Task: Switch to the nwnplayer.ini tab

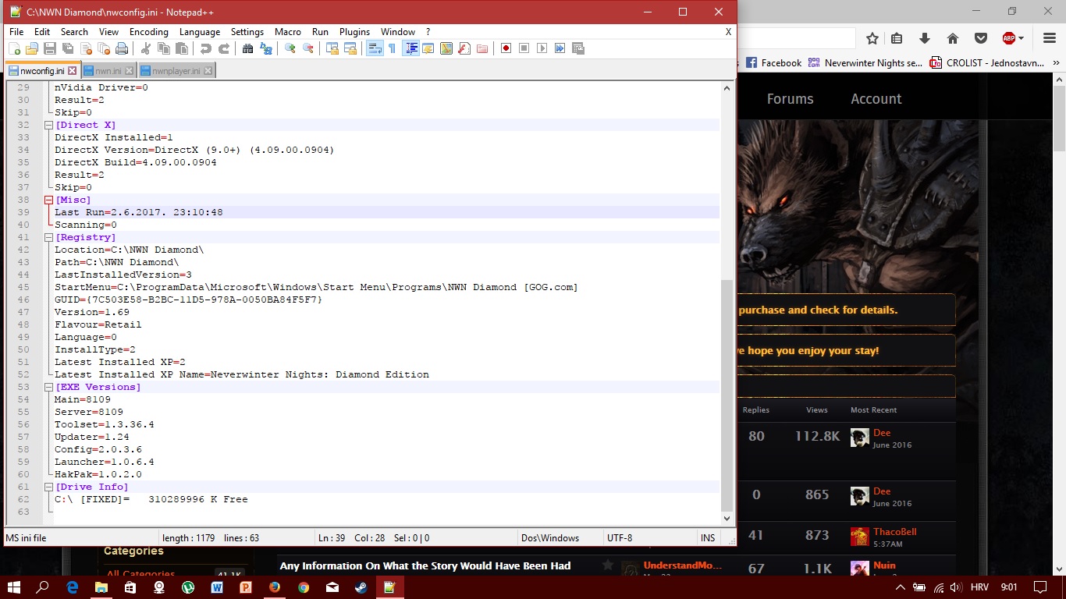Action: click(x=176, y=71)
